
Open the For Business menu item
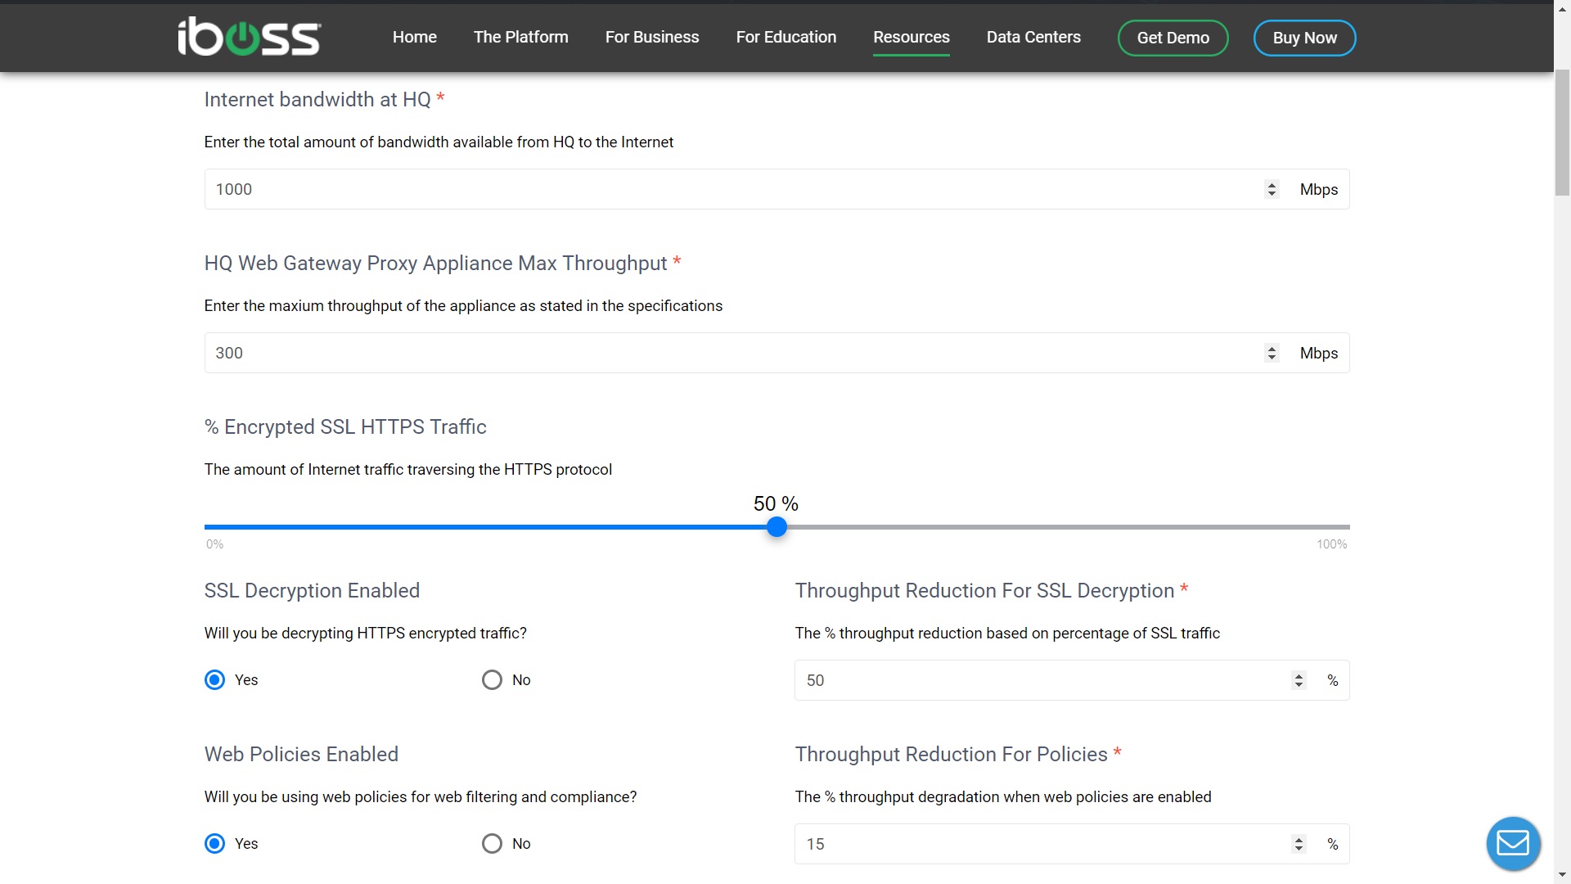pos(650,37)
